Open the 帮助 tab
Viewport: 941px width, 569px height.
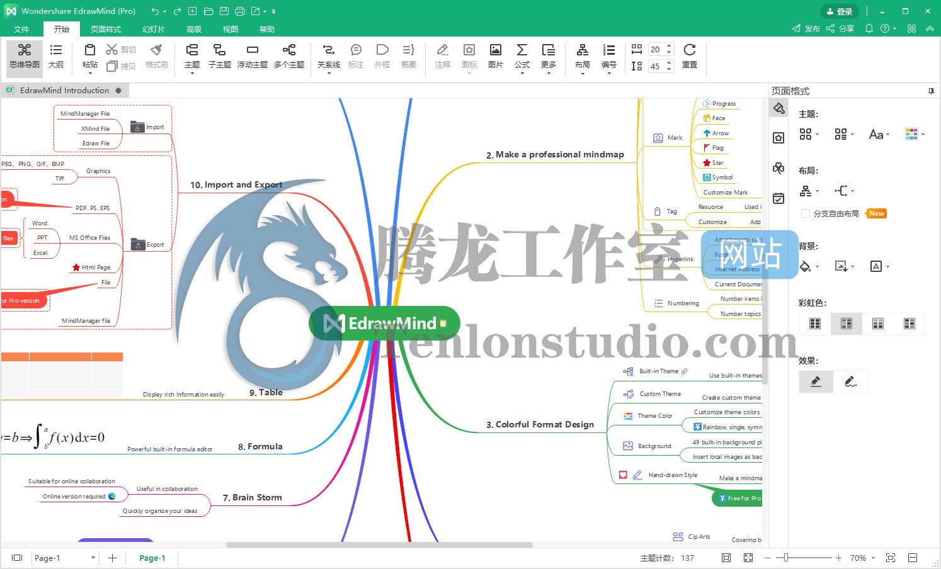pos(267,29)
